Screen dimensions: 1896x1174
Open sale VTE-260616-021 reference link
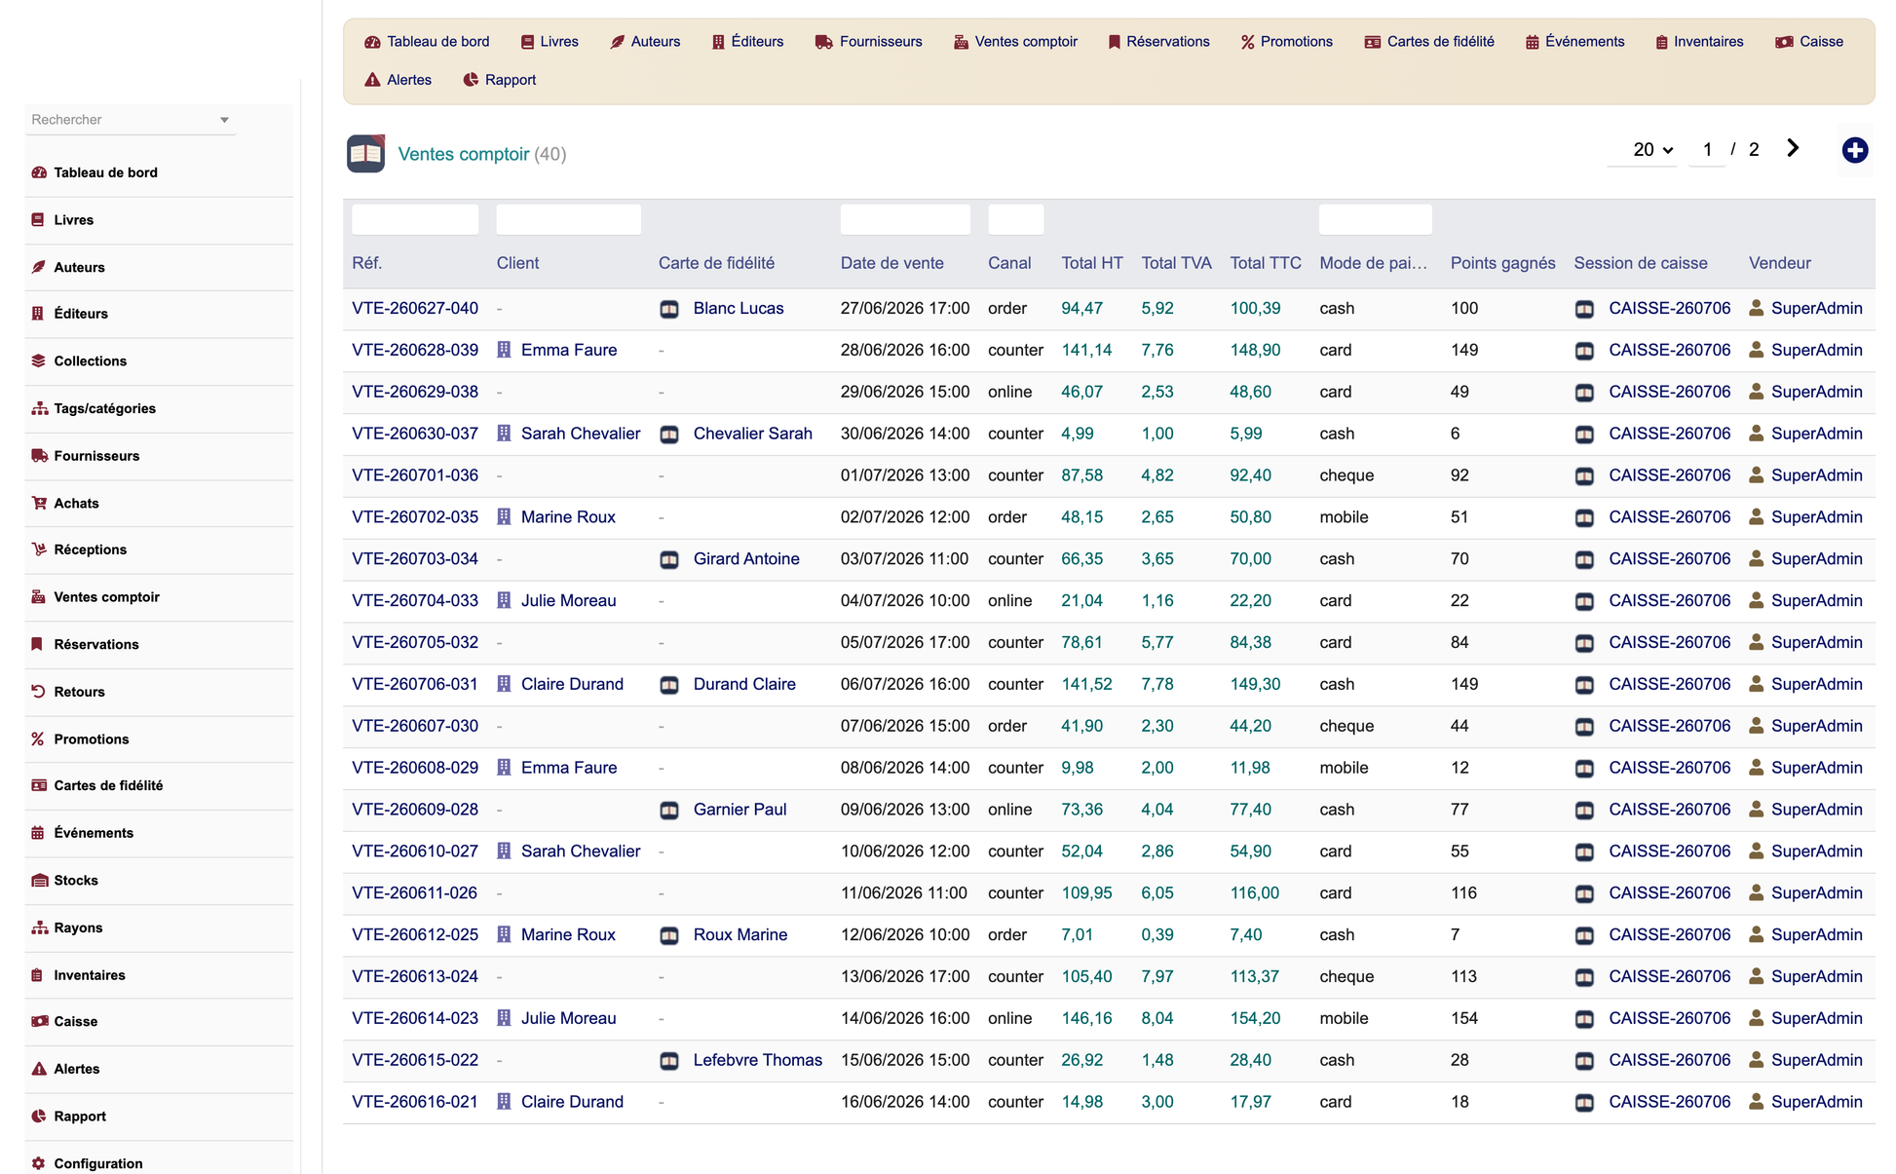pyautogui.click(x=415, y=1102)
